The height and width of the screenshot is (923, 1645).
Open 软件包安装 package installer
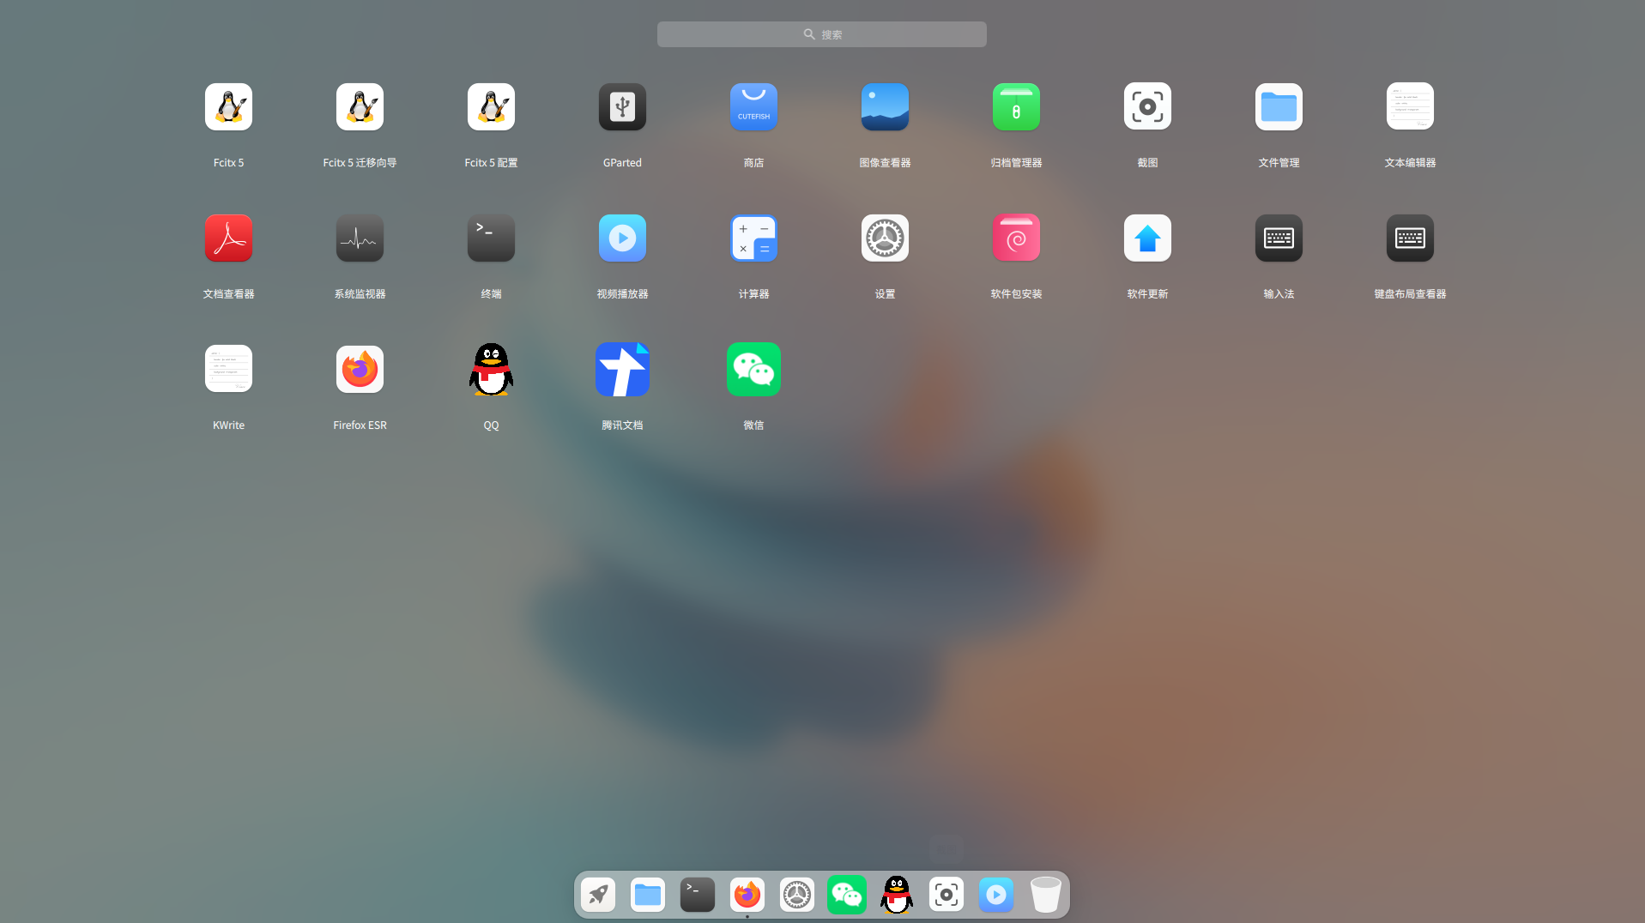click(1016, 238)
